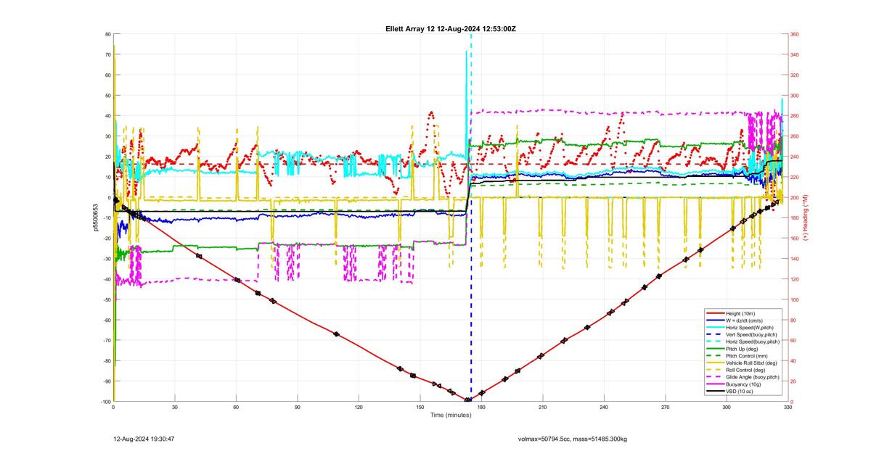Click right heading axis tick "100"
Screen dimensions: 871x451
point(795,299)
